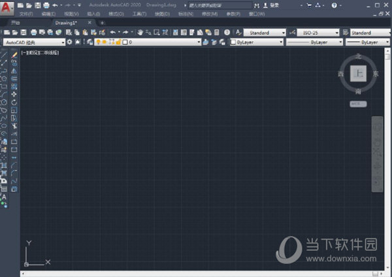The image size is (392, 277).
Task: Click Publish icon in standard toolbar
Action: [50, 32]
